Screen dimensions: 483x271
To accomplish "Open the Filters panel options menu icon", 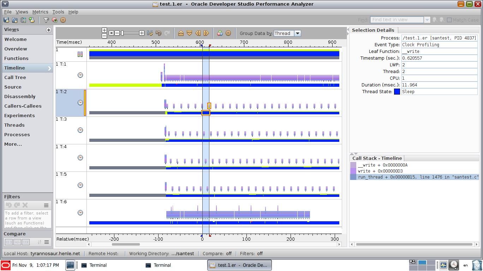I will (x=46, y=205).
